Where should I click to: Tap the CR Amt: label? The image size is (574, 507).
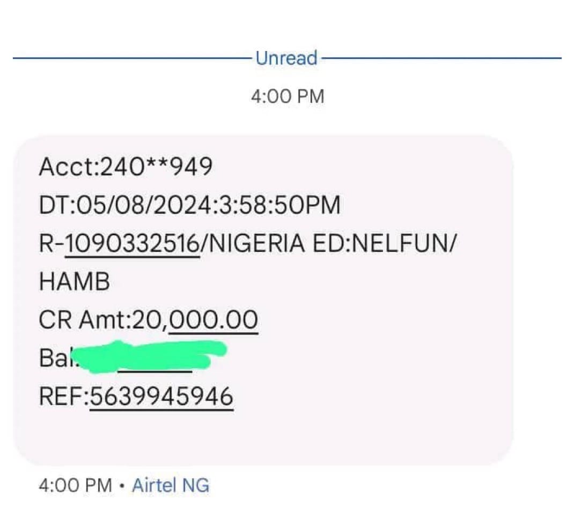(x=85, y=320)
